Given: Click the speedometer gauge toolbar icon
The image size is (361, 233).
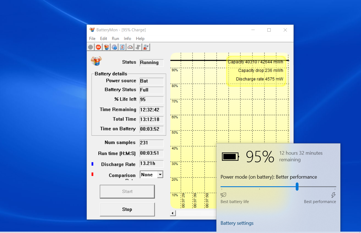Looking at the screenshot, I should pos(130,47).
